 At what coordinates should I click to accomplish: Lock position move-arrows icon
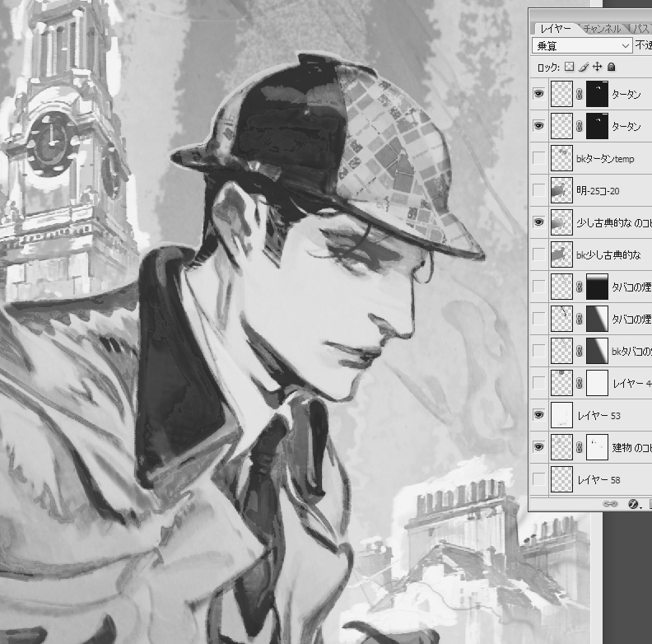coord(597,67)
